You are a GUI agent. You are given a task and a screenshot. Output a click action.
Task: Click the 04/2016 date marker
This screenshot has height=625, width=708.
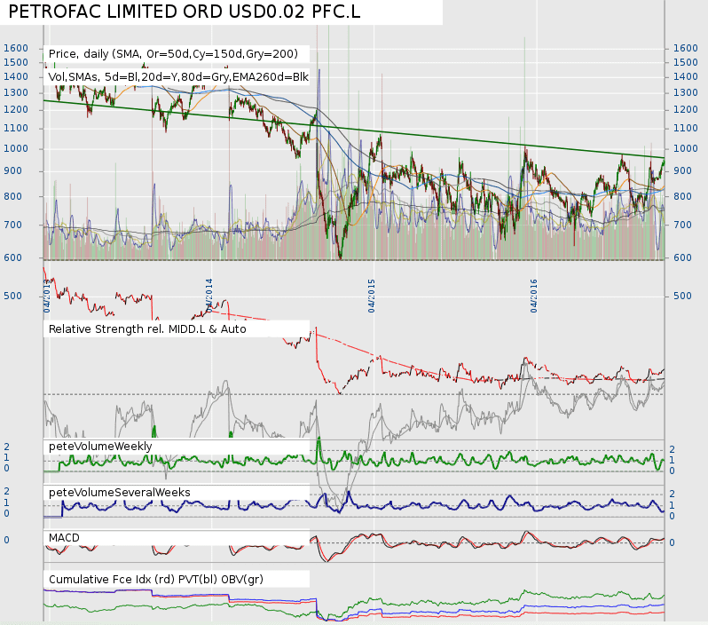coord(534,296)
